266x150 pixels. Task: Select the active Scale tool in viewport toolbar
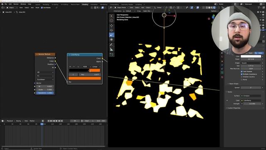click(x=111, y=35)
